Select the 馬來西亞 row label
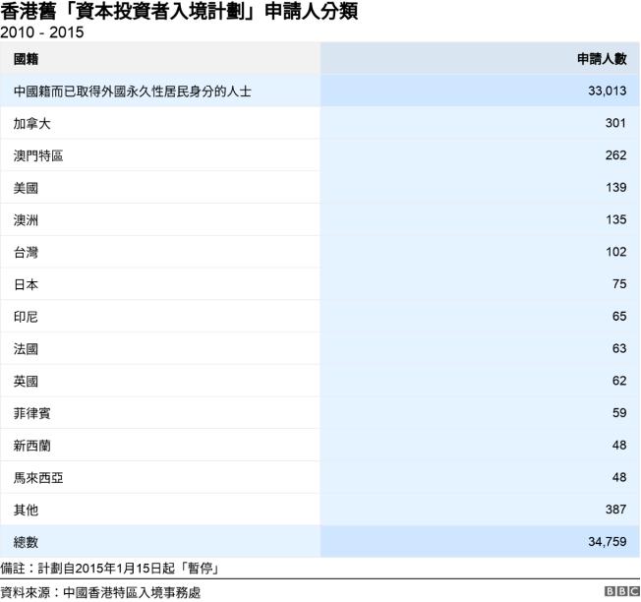Screen dimensions: 641x602 click(x=38, y=478)
